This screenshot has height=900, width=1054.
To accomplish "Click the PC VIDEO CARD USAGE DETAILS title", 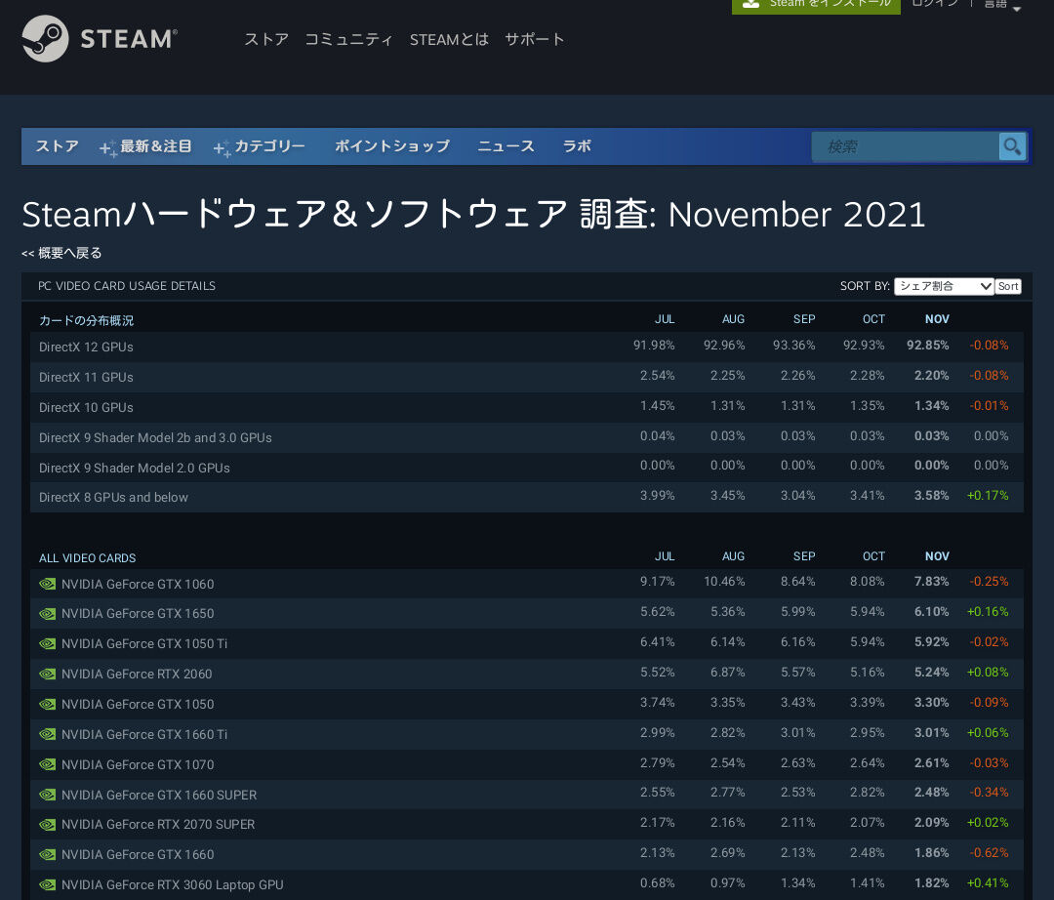I will [x=127, y=286].
